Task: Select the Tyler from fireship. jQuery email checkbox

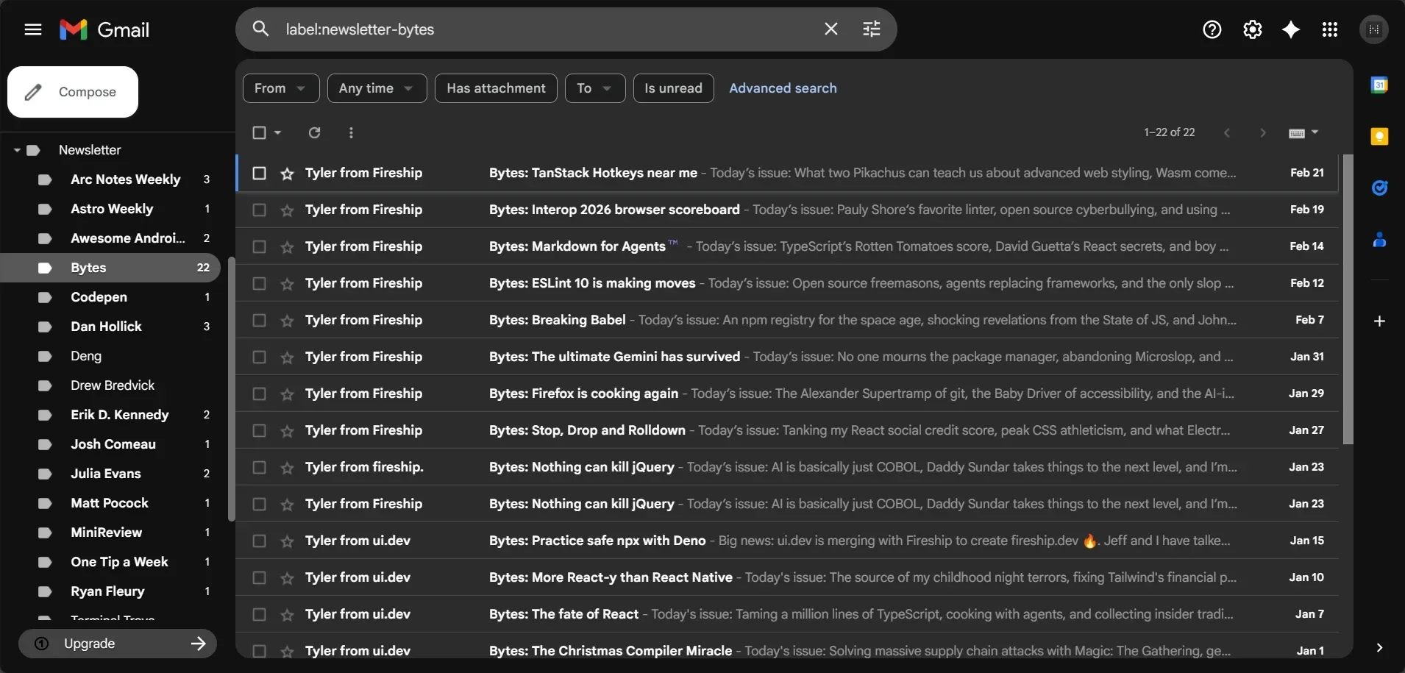Action: tap(259, 467)
